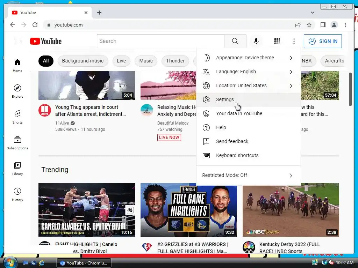Open History in the sidebar

click(x=17, y=194)
